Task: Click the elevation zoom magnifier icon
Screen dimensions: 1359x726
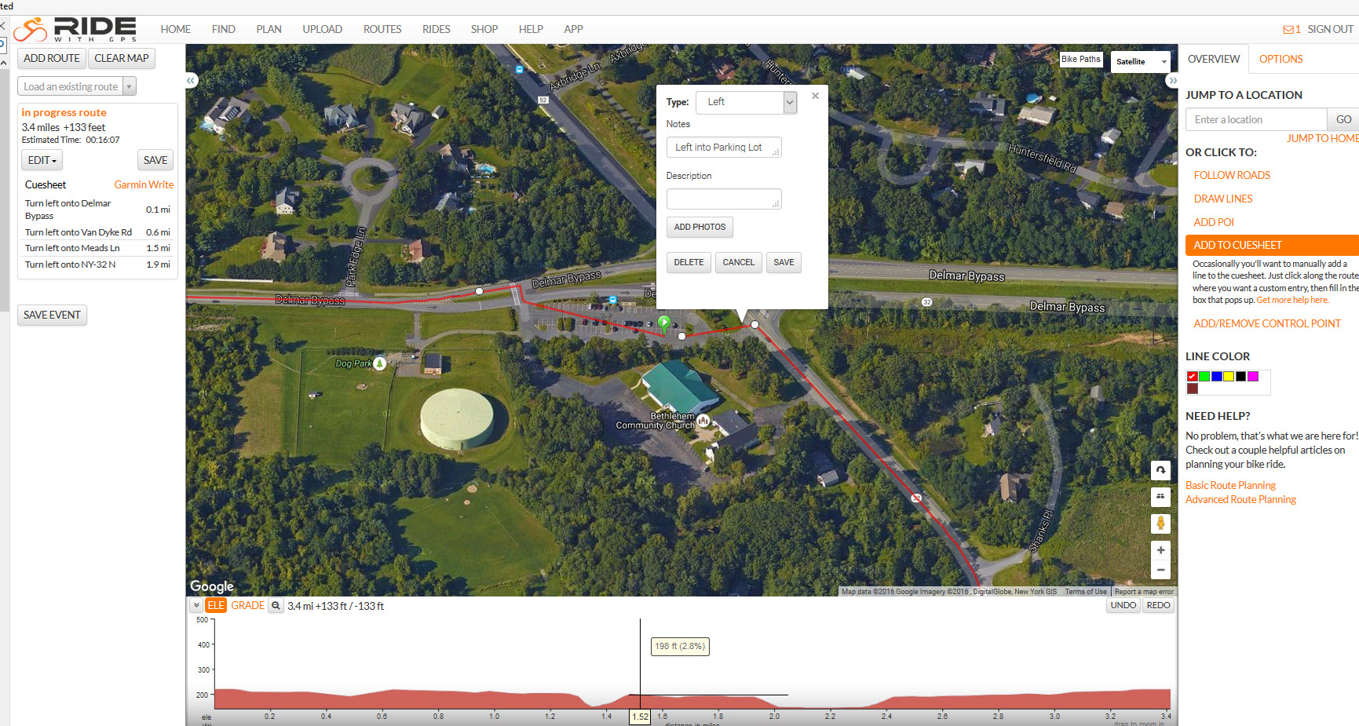Action: [x=276, y=606]
